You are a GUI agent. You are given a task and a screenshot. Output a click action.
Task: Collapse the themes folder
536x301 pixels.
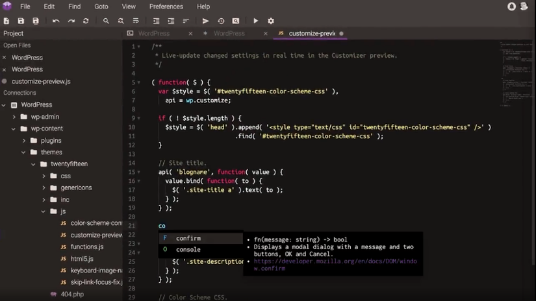coord(23,152)
